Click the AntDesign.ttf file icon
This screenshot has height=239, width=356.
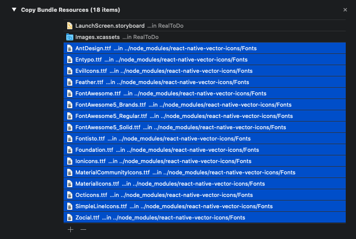70,48
